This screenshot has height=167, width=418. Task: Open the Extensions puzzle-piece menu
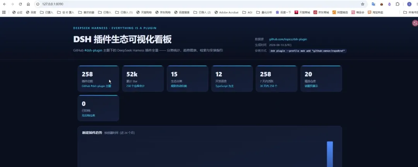coord(397,4)
